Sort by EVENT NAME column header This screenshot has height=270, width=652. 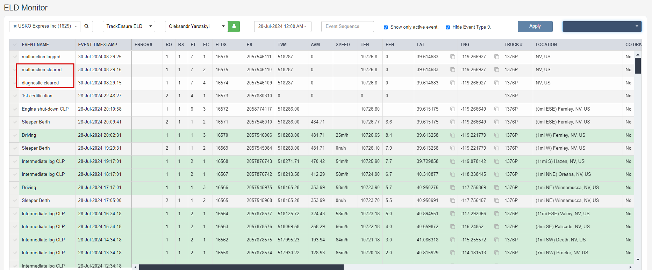coord(35,45)
